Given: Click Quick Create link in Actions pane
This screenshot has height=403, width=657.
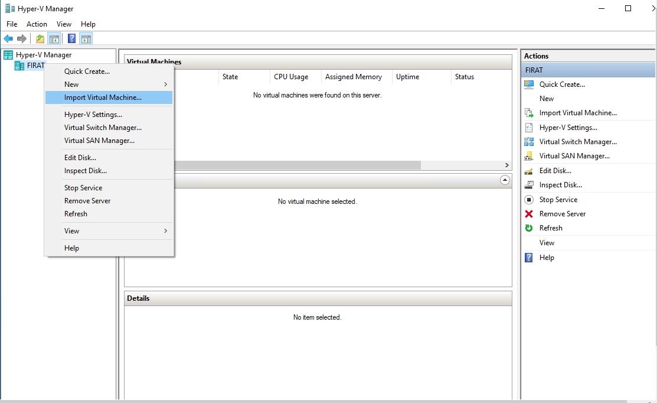Looking at the screenshot, I should click(x=562, y=84).
